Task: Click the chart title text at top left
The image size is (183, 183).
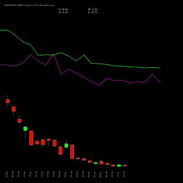Action: tap(29, 5)
